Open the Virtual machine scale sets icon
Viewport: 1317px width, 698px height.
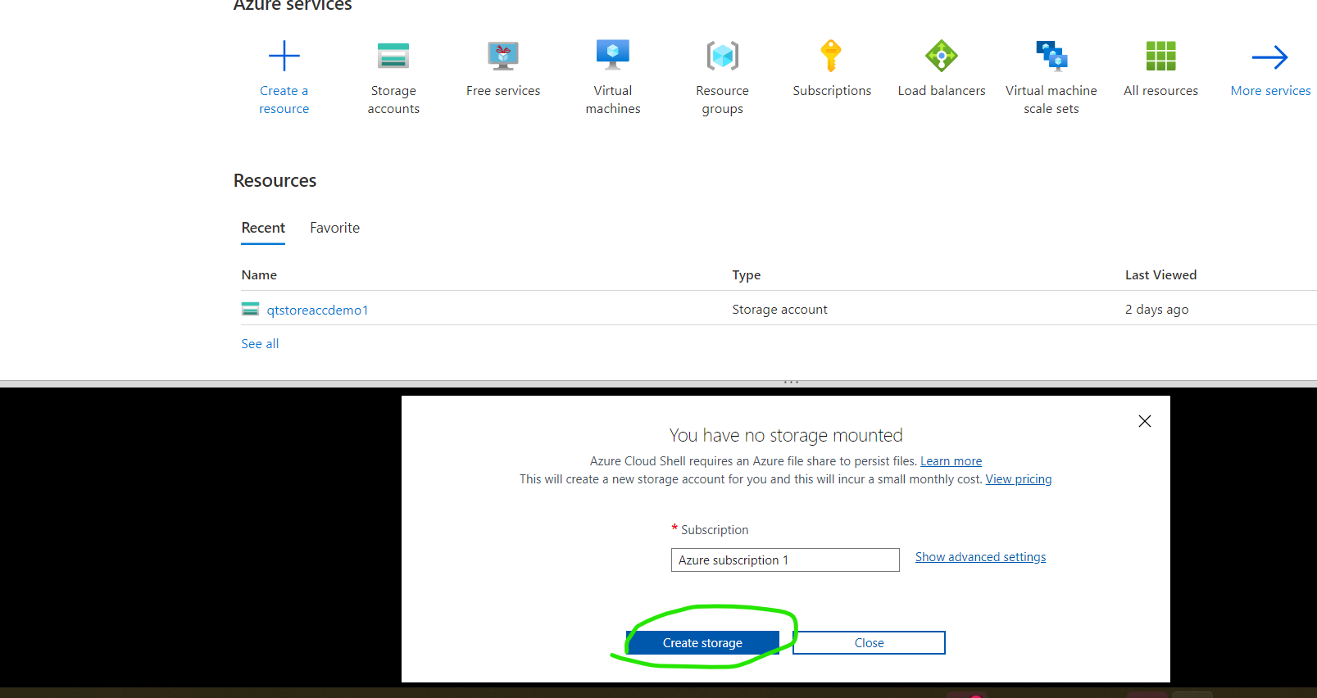coord(1051,56)
